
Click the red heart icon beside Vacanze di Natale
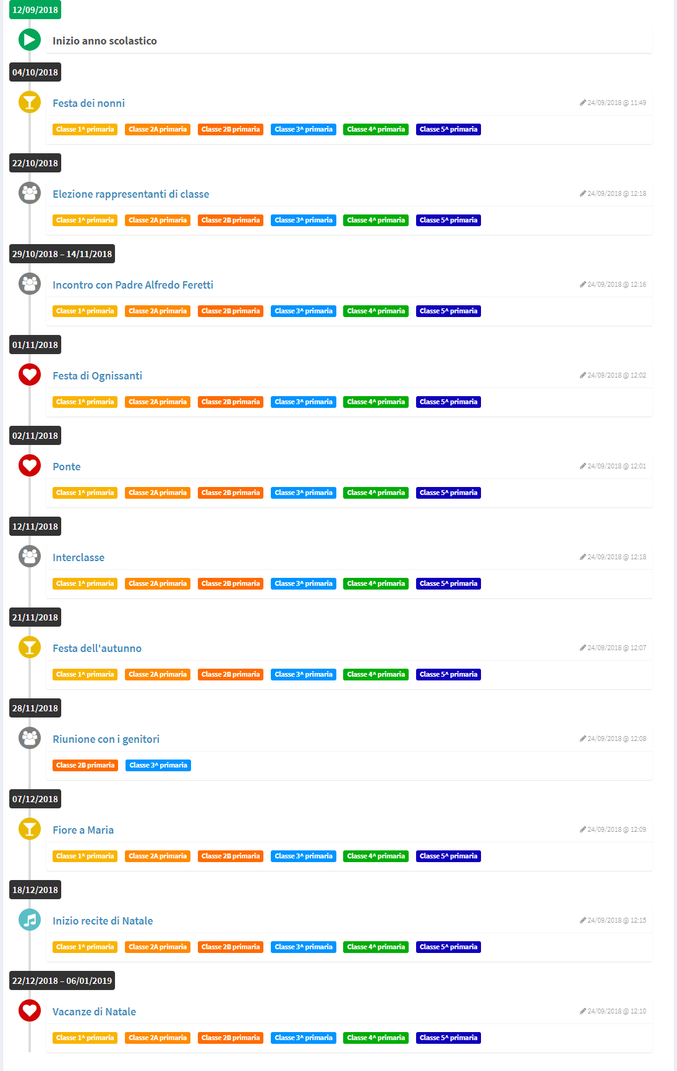point(30,1011)
